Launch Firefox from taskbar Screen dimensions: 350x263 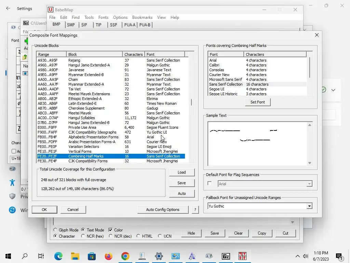[109, 256]
